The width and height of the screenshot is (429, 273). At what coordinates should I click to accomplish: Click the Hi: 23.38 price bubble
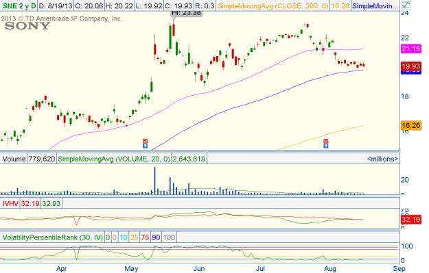click(x=187, y=13)
